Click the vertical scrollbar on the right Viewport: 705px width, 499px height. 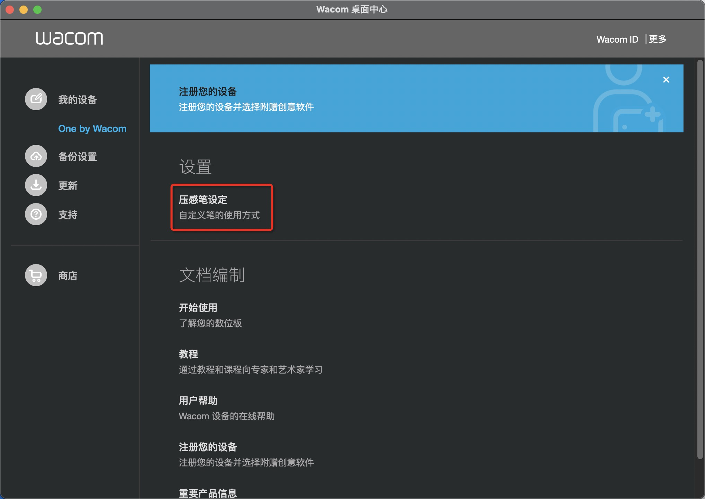click(700, 259)
